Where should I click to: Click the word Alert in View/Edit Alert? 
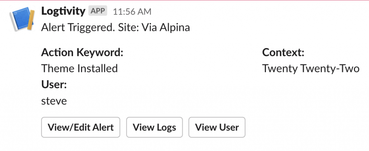[x=103, y=127]
